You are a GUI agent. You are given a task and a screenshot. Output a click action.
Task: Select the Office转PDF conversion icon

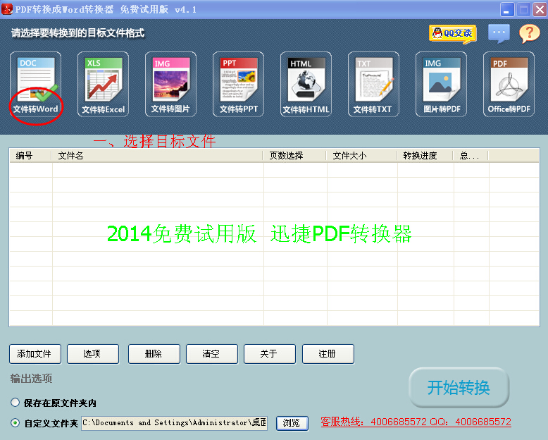(x=509, y=85)
